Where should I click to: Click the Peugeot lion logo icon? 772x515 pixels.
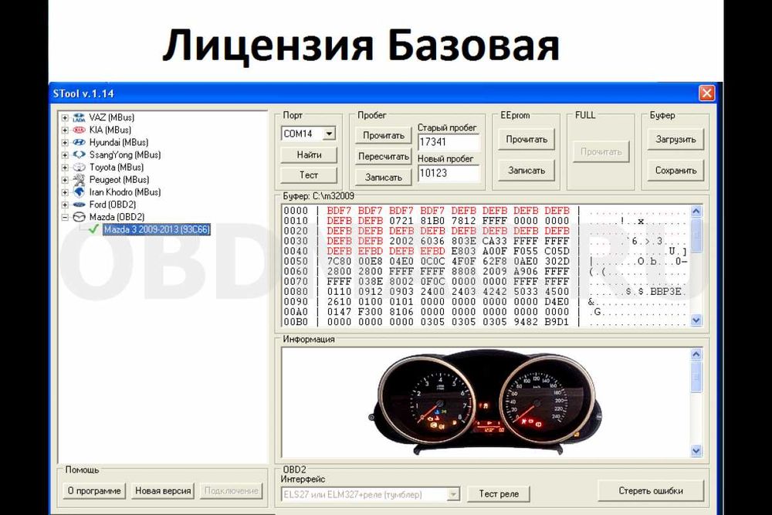click(x=79, y=180)
